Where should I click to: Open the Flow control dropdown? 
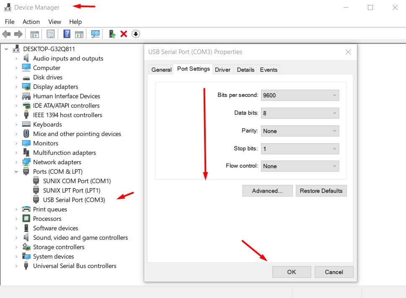point(300,166)
